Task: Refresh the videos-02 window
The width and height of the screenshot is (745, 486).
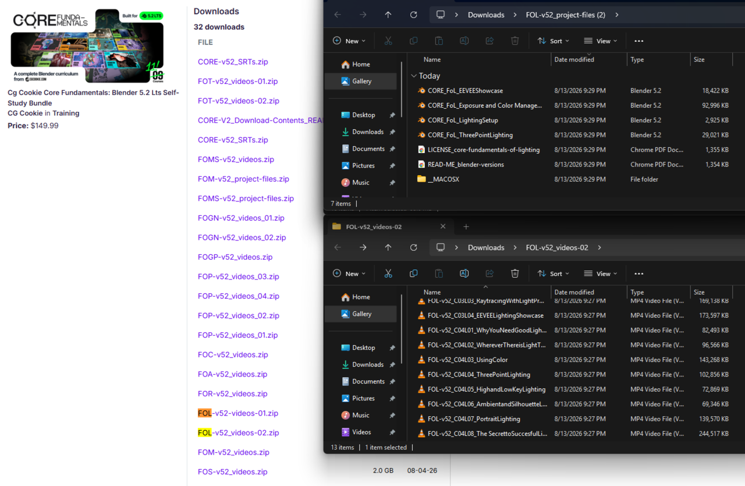Action: coord(413,247)
